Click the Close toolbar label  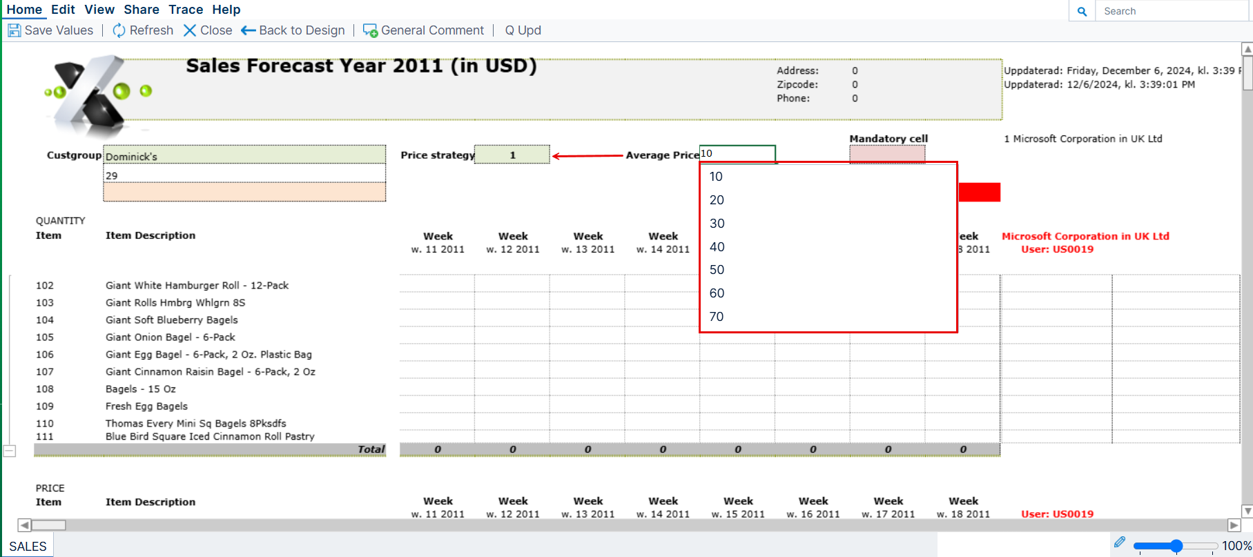tap(216, 30)
